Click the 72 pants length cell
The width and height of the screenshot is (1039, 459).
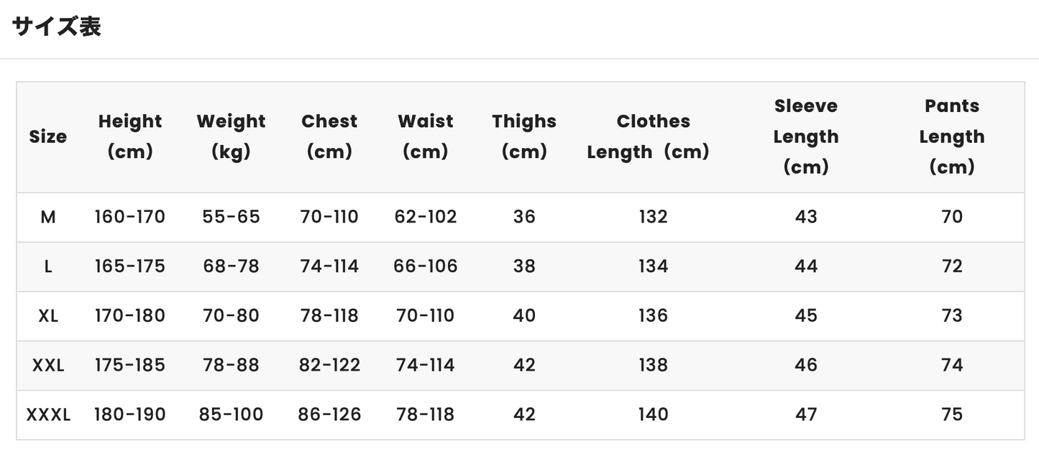(952, 266)
